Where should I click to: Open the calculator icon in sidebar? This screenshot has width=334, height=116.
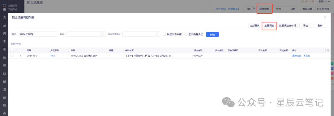pos(4,81)
